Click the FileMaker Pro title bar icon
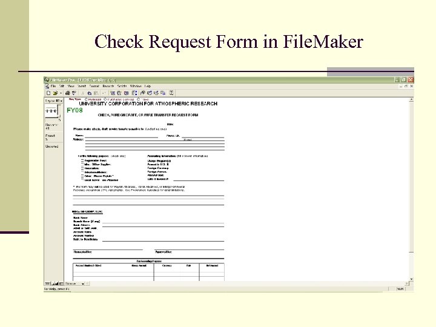This screenshot has width=436, height=327. pyautogui.click(x=47, y=80)
